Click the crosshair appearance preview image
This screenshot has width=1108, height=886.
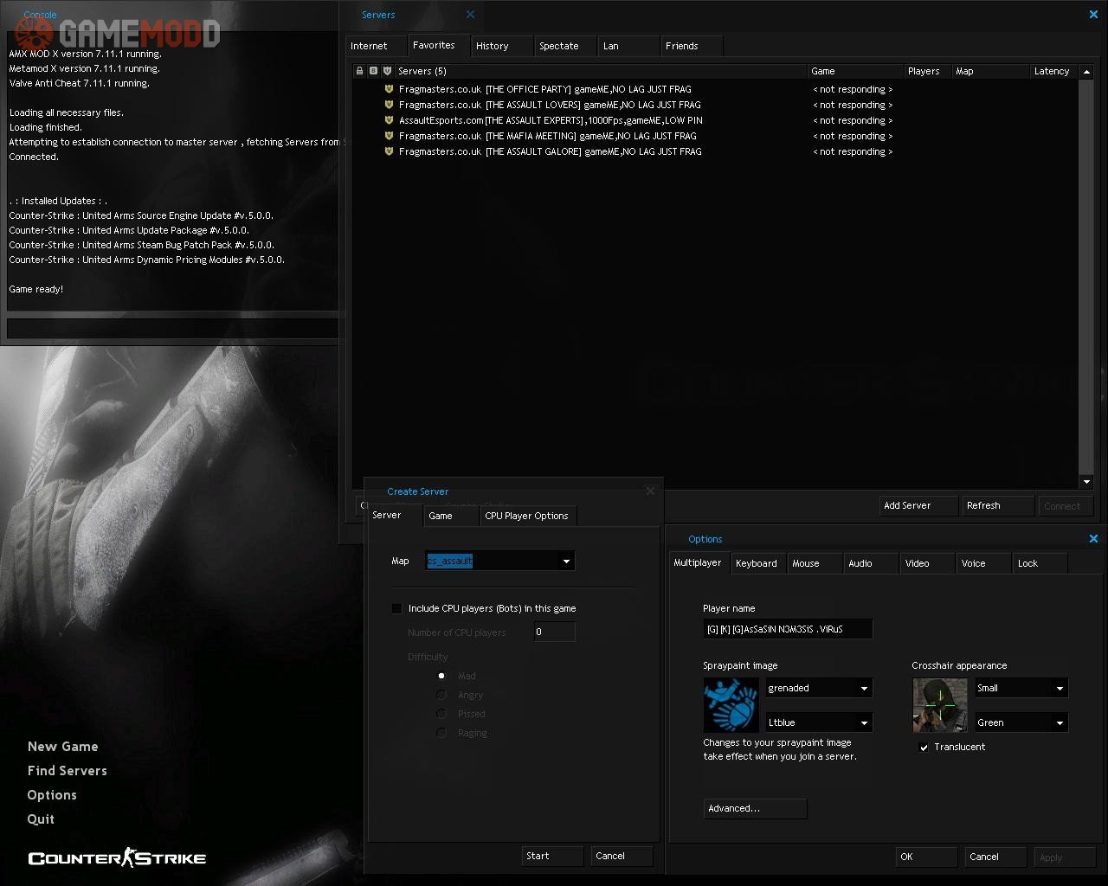(x=939, y=705)
